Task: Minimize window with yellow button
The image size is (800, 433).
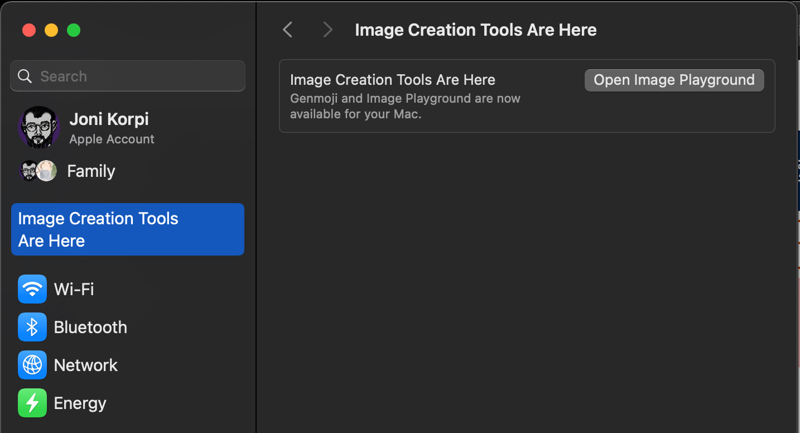Action: tap(51, 30)
